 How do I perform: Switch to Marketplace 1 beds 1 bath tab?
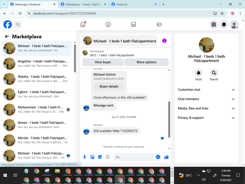pos(83,4)
